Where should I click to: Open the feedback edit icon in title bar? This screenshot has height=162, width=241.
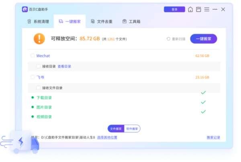198,9
